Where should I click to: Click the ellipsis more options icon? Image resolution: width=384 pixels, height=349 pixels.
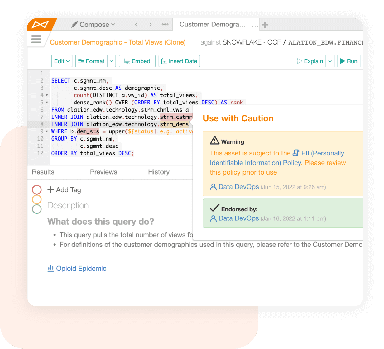[x=165, y=24]
